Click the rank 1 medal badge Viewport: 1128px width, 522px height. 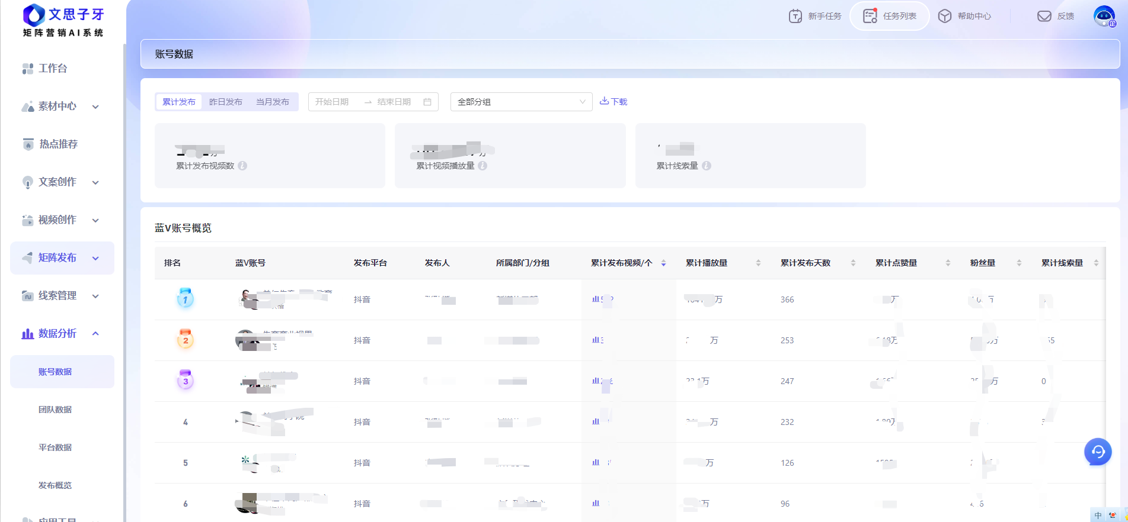(x=186, y=298)
